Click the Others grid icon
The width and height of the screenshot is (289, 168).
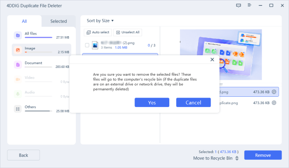point(18,109)
